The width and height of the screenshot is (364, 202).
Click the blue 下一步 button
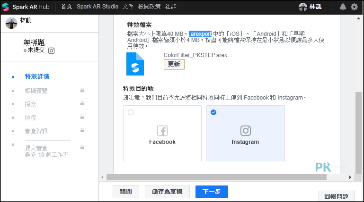tap(212, 192)
